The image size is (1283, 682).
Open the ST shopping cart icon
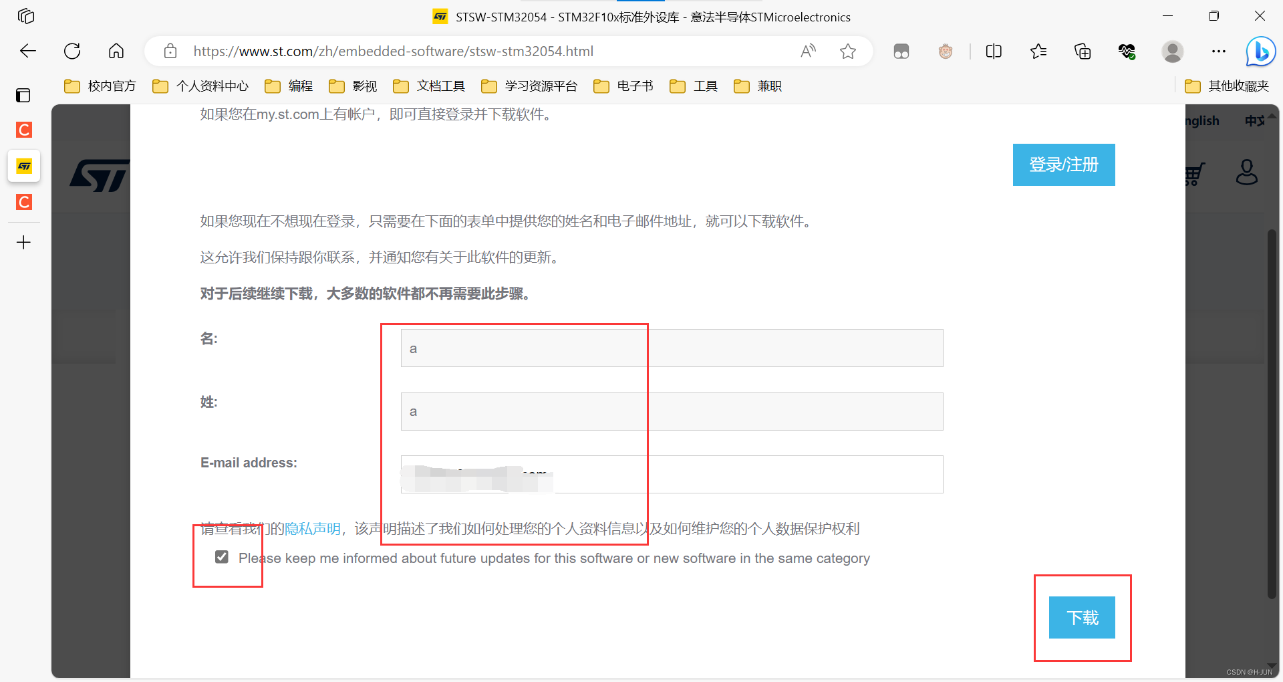(x=1194, y=174)
